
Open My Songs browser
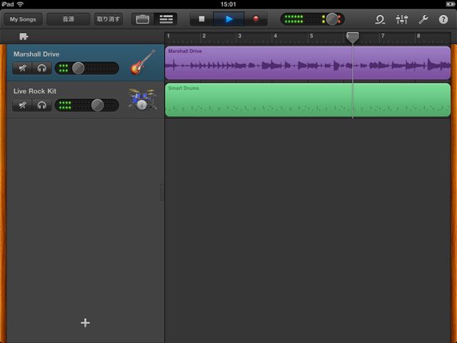23,19
